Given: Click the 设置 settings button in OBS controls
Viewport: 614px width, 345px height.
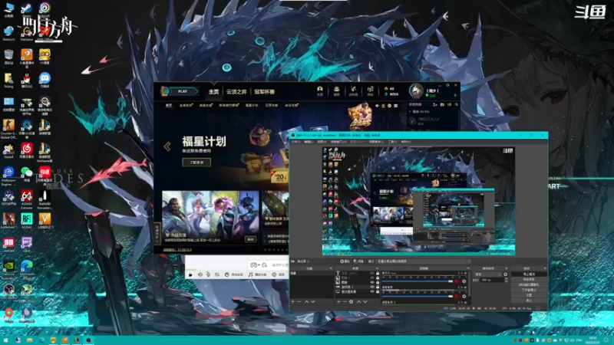Looking at the screenshot, I should point(529,295).
